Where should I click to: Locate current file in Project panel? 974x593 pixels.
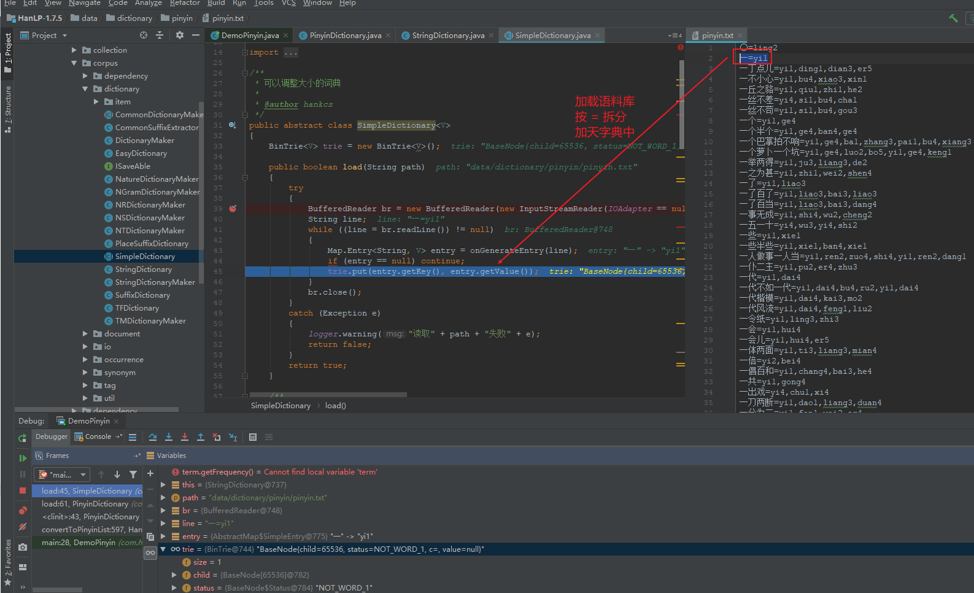coord(144,36)
